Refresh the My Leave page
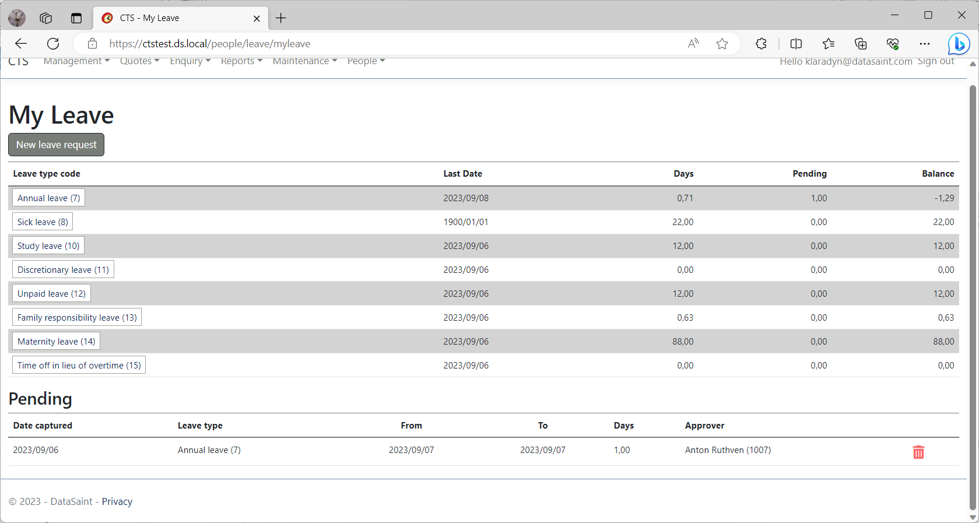This screenshot has height=523, width=979. click(x=53, y=44)
